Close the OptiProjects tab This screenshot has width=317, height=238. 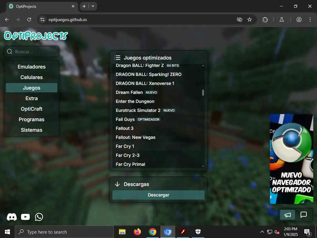73,6
